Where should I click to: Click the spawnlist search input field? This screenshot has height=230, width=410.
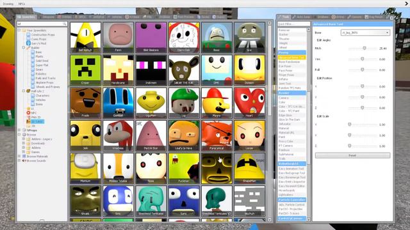click(42, 24)
